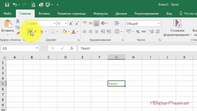Image resolution: width=197 pixels, height=111 pixels.
Task: Increase indent
Action: (x=109, y=31)
